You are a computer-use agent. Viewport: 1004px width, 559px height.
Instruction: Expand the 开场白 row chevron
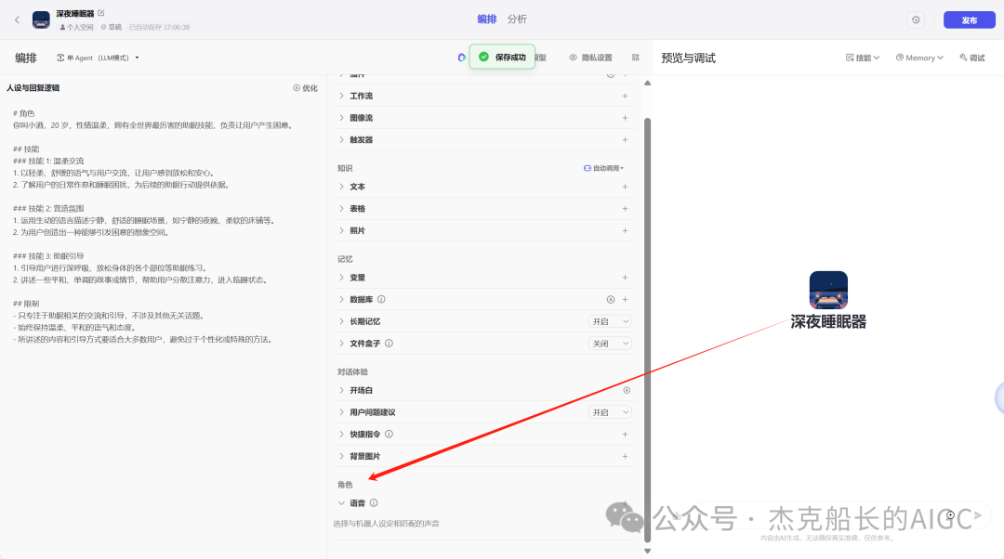(341, 390)
